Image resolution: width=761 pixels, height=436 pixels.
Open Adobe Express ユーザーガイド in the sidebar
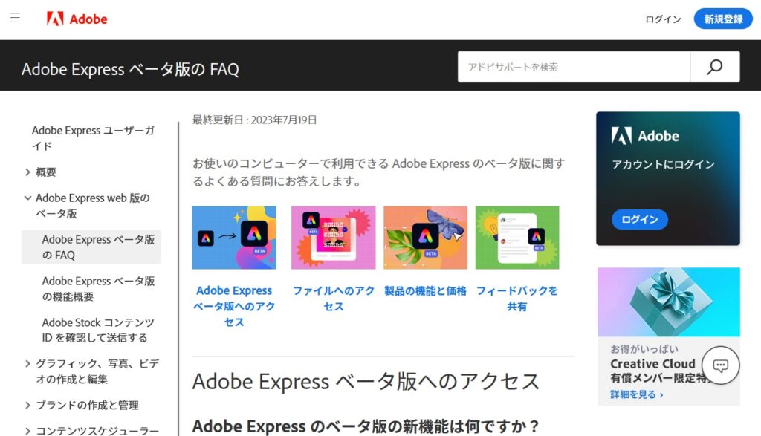pyautogui.click(x=93, y=138)
